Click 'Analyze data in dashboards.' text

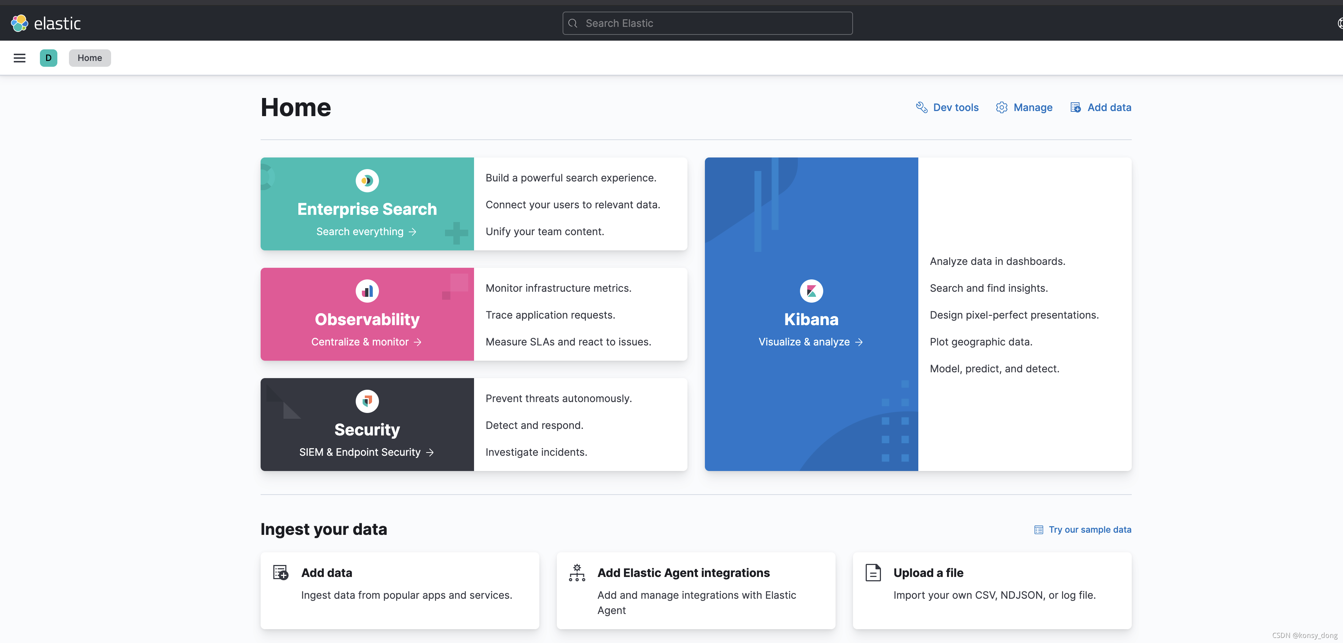[x=997, y=262]
